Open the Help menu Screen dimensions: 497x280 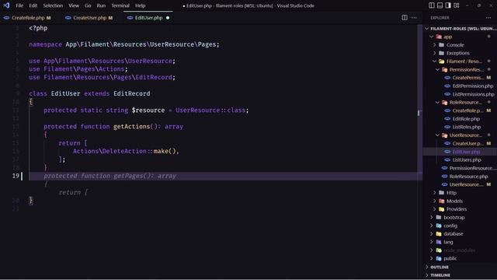[x=140, y=5]
